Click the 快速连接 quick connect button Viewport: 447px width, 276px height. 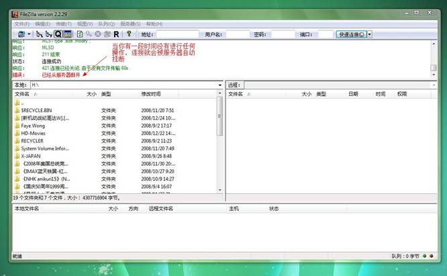351,34
